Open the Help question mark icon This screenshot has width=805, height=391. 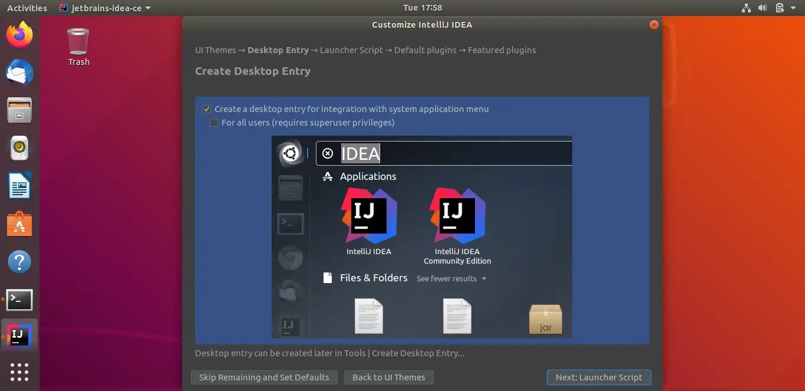19,261
